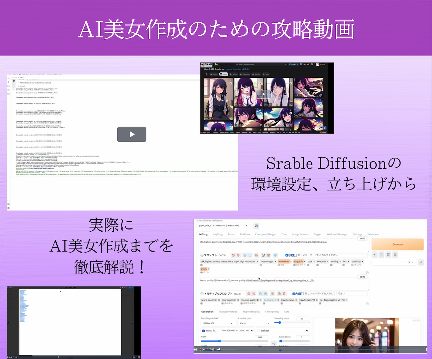This screenshot has height=359, width=432.
Task: Click the trash icon in the ネガティブなプロンプト row
Action: 284,294
